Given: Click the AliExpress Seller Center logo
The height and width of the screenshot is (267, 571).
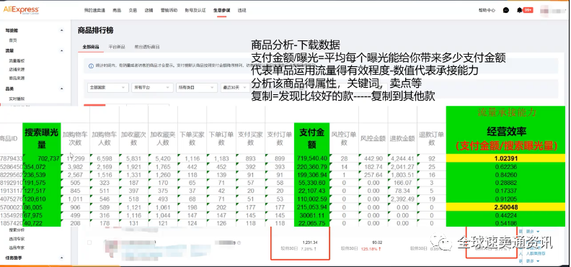Looking at the screenshot, I should tap(21, 10).
